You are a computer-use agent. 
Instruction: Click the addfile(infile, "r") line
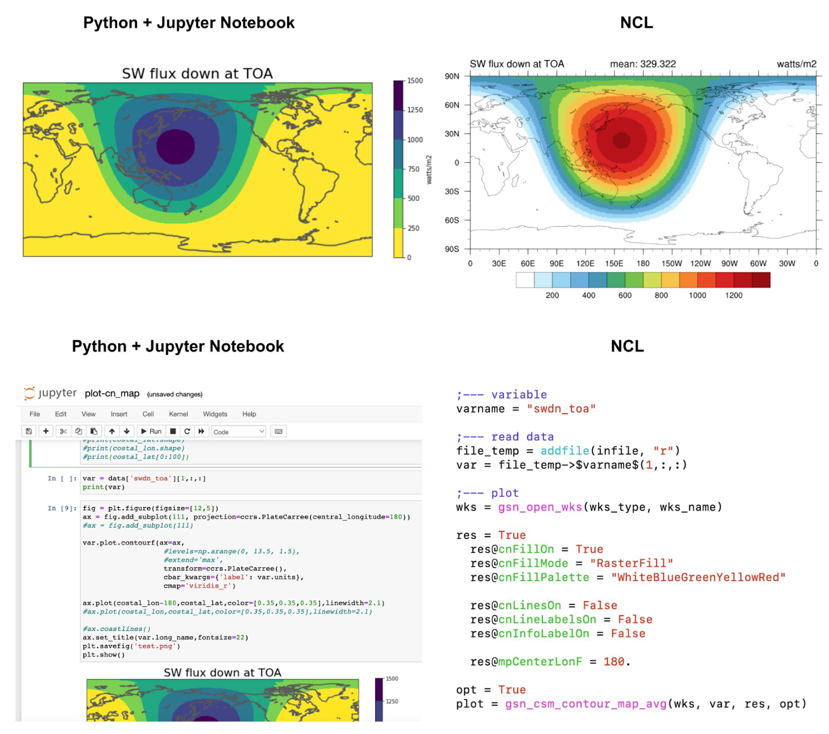(x=568, y=451)
